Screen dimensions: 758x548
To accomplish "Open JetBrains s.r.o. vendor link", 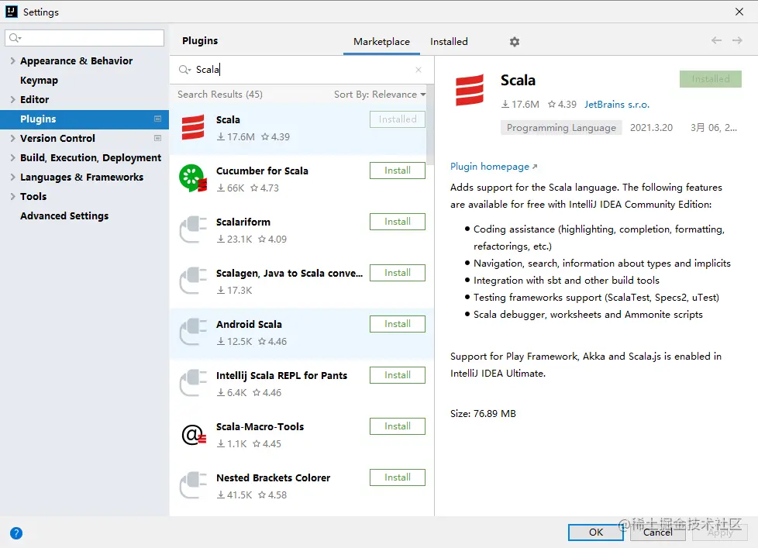I will tap(617, 105).
